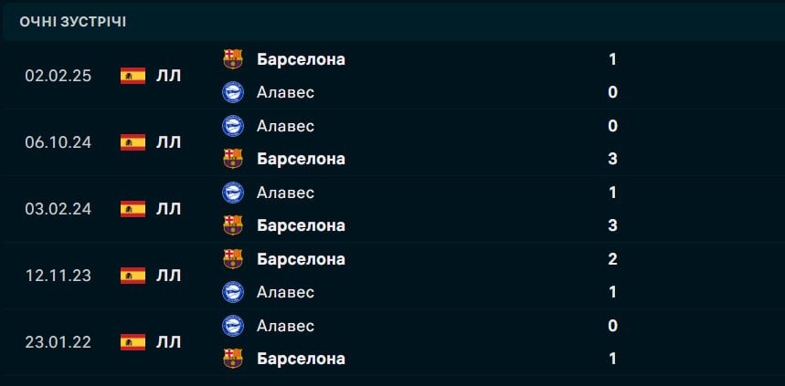Click Barcelona crest in 02.02.25 match
The image size is (785, 386).
tap(233, 59)
